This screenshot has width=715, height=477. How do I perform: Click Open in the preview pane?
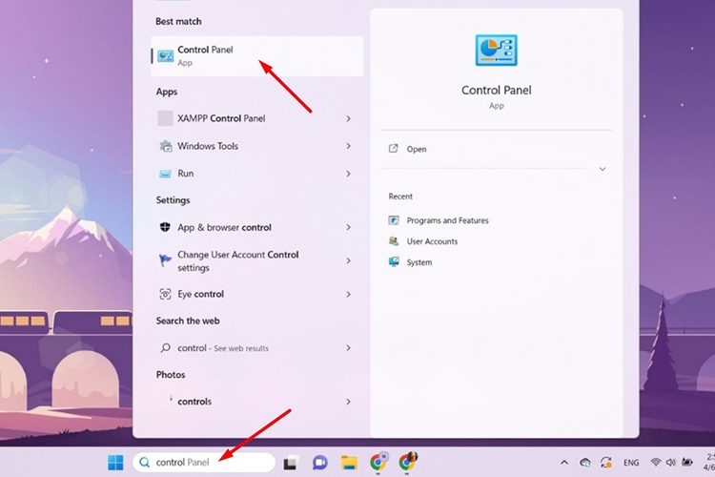click(x=416, y=149)
